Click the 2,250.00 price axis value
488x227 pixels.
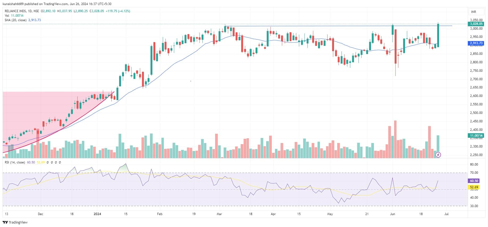pos(476,155)
